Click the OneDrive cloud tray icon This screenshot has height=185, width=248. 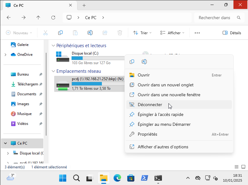(198, 178)
